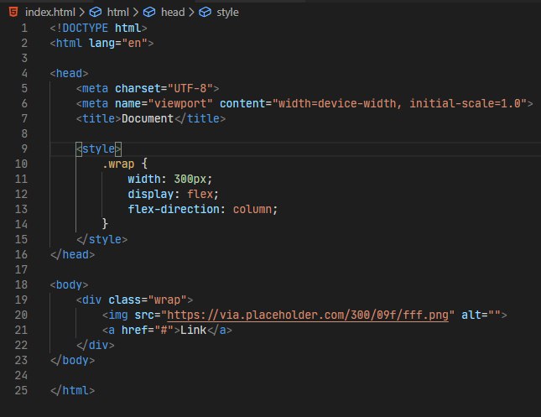
Task: Click the closing brace on line 14
Action: (x=105, y=224)
